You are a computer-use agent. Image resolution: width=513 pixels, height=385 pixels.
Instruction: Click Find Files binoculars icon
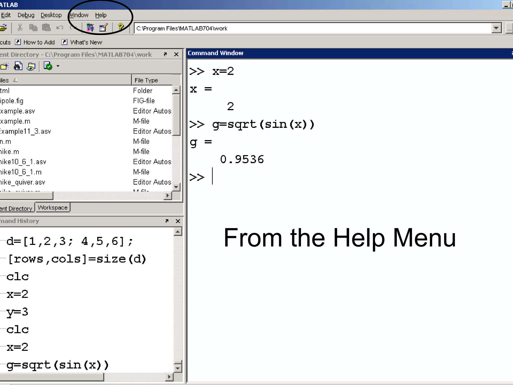tap(18, 66)
